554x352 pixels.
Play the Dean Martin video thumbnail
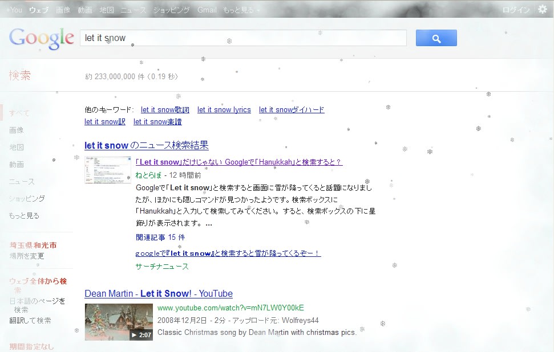click(119, 322)
